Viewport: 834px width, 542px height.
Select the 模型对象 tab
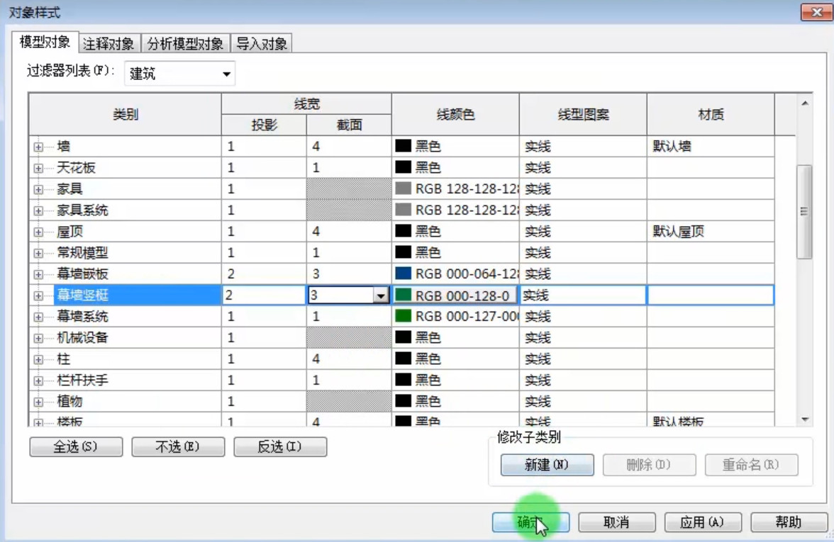[x=45, y=42]
